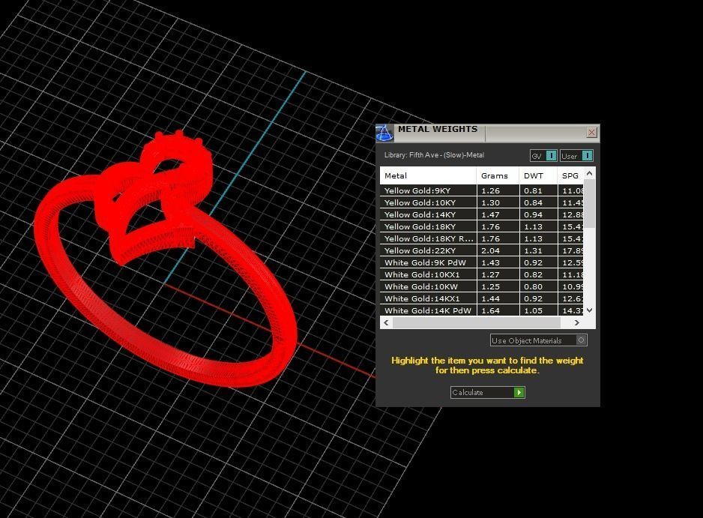Select the Yellow Gold:22KY row

[x=481, y=250]
